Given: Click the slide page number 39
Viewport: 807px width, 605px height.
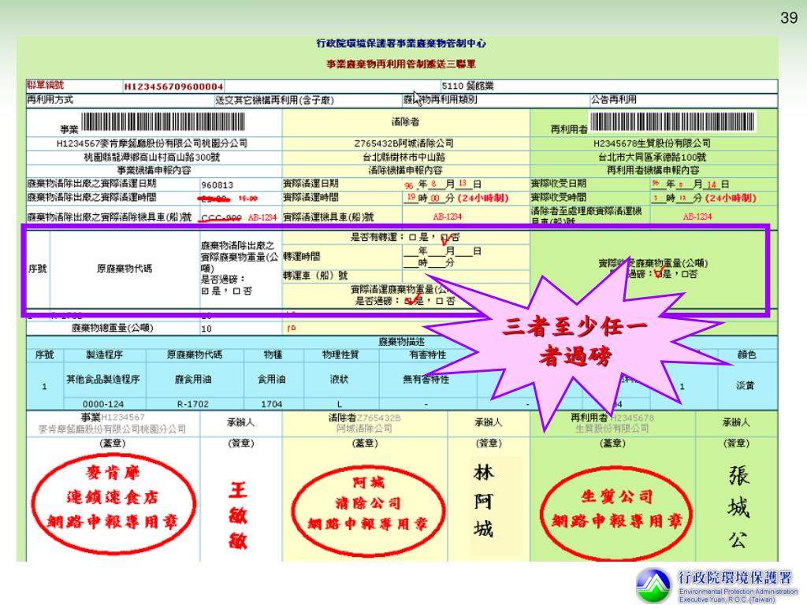Looking at the screenshot, I should coord(789,18).
